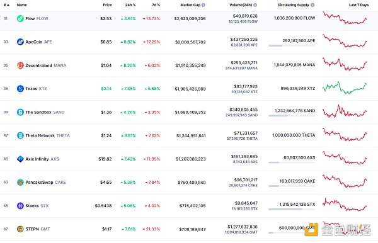378x243 pixels.
Task: Click Axie Infinity price $19.82
Action: pos(105,159)
